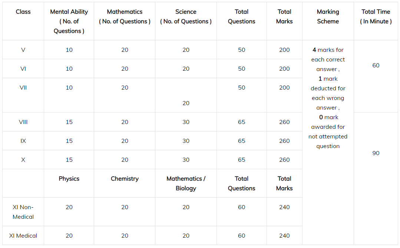Select the Class V row label
Image resolution: width=400 pixels, height=248 pixels.
click(x=23, y=50)
